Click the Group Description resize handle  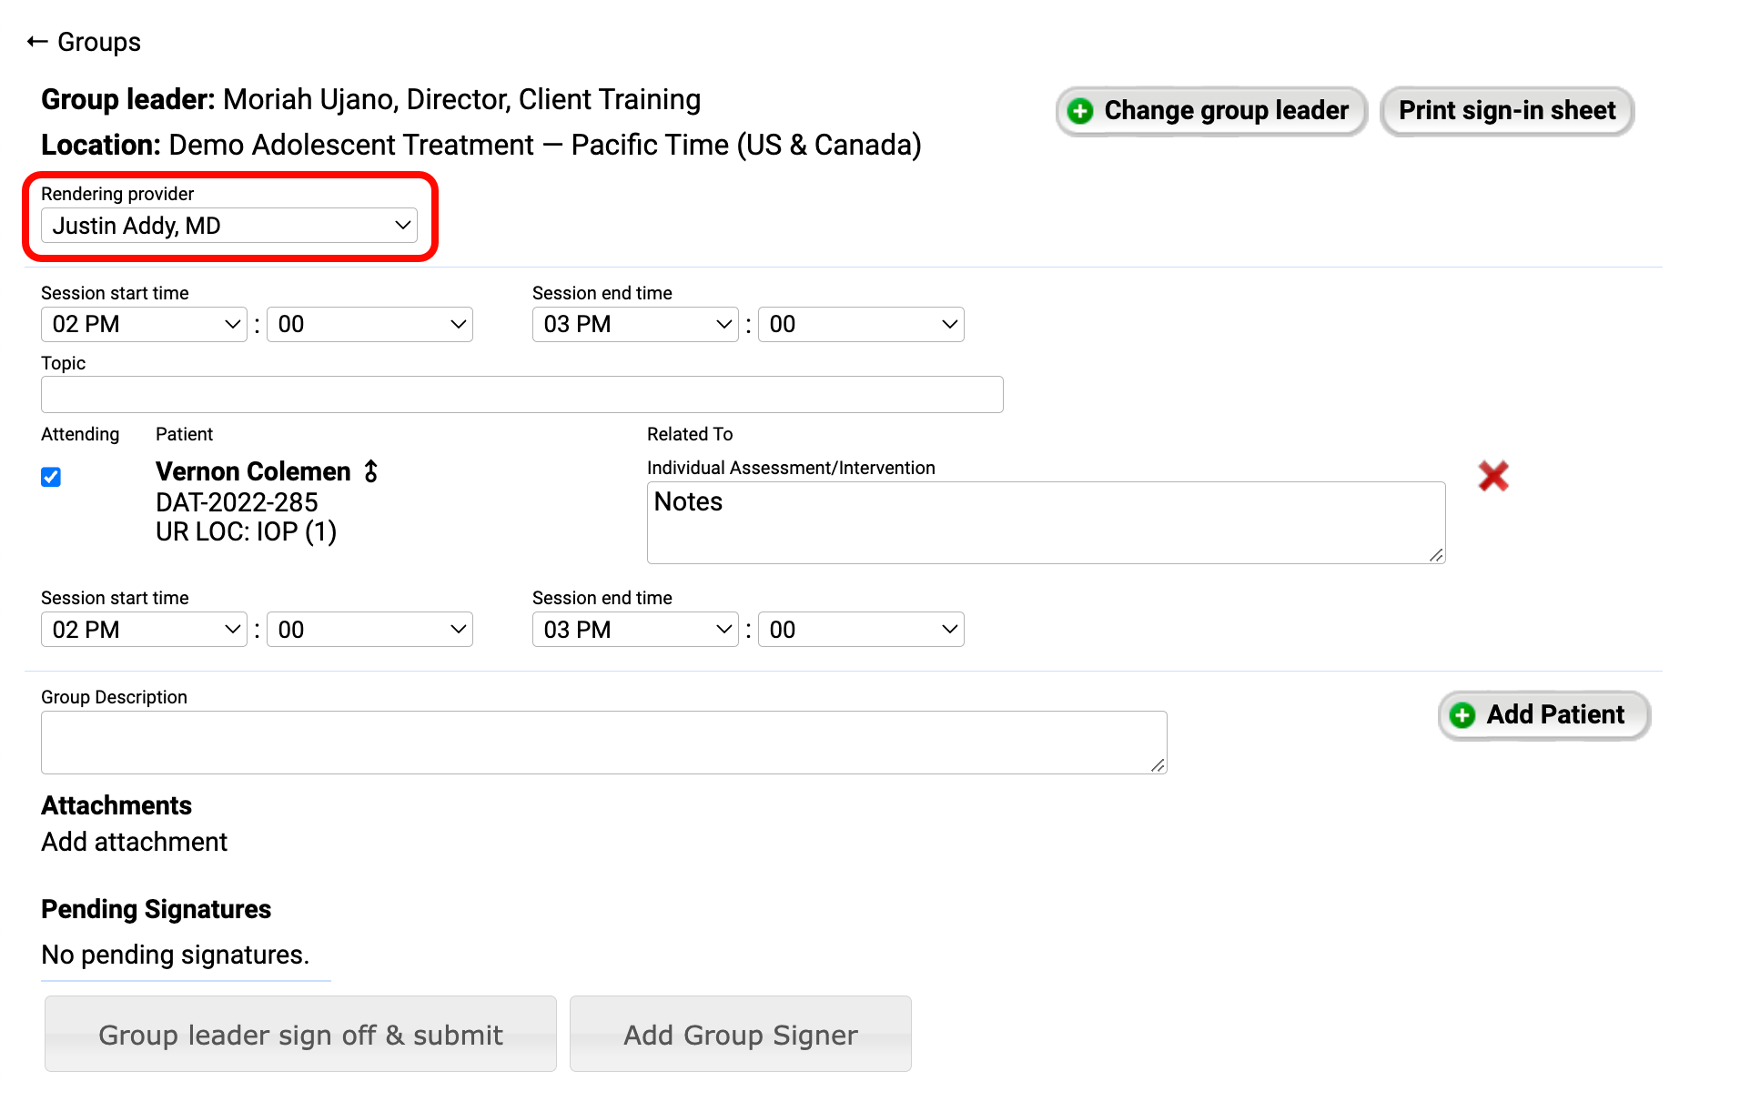point(1158,765)
